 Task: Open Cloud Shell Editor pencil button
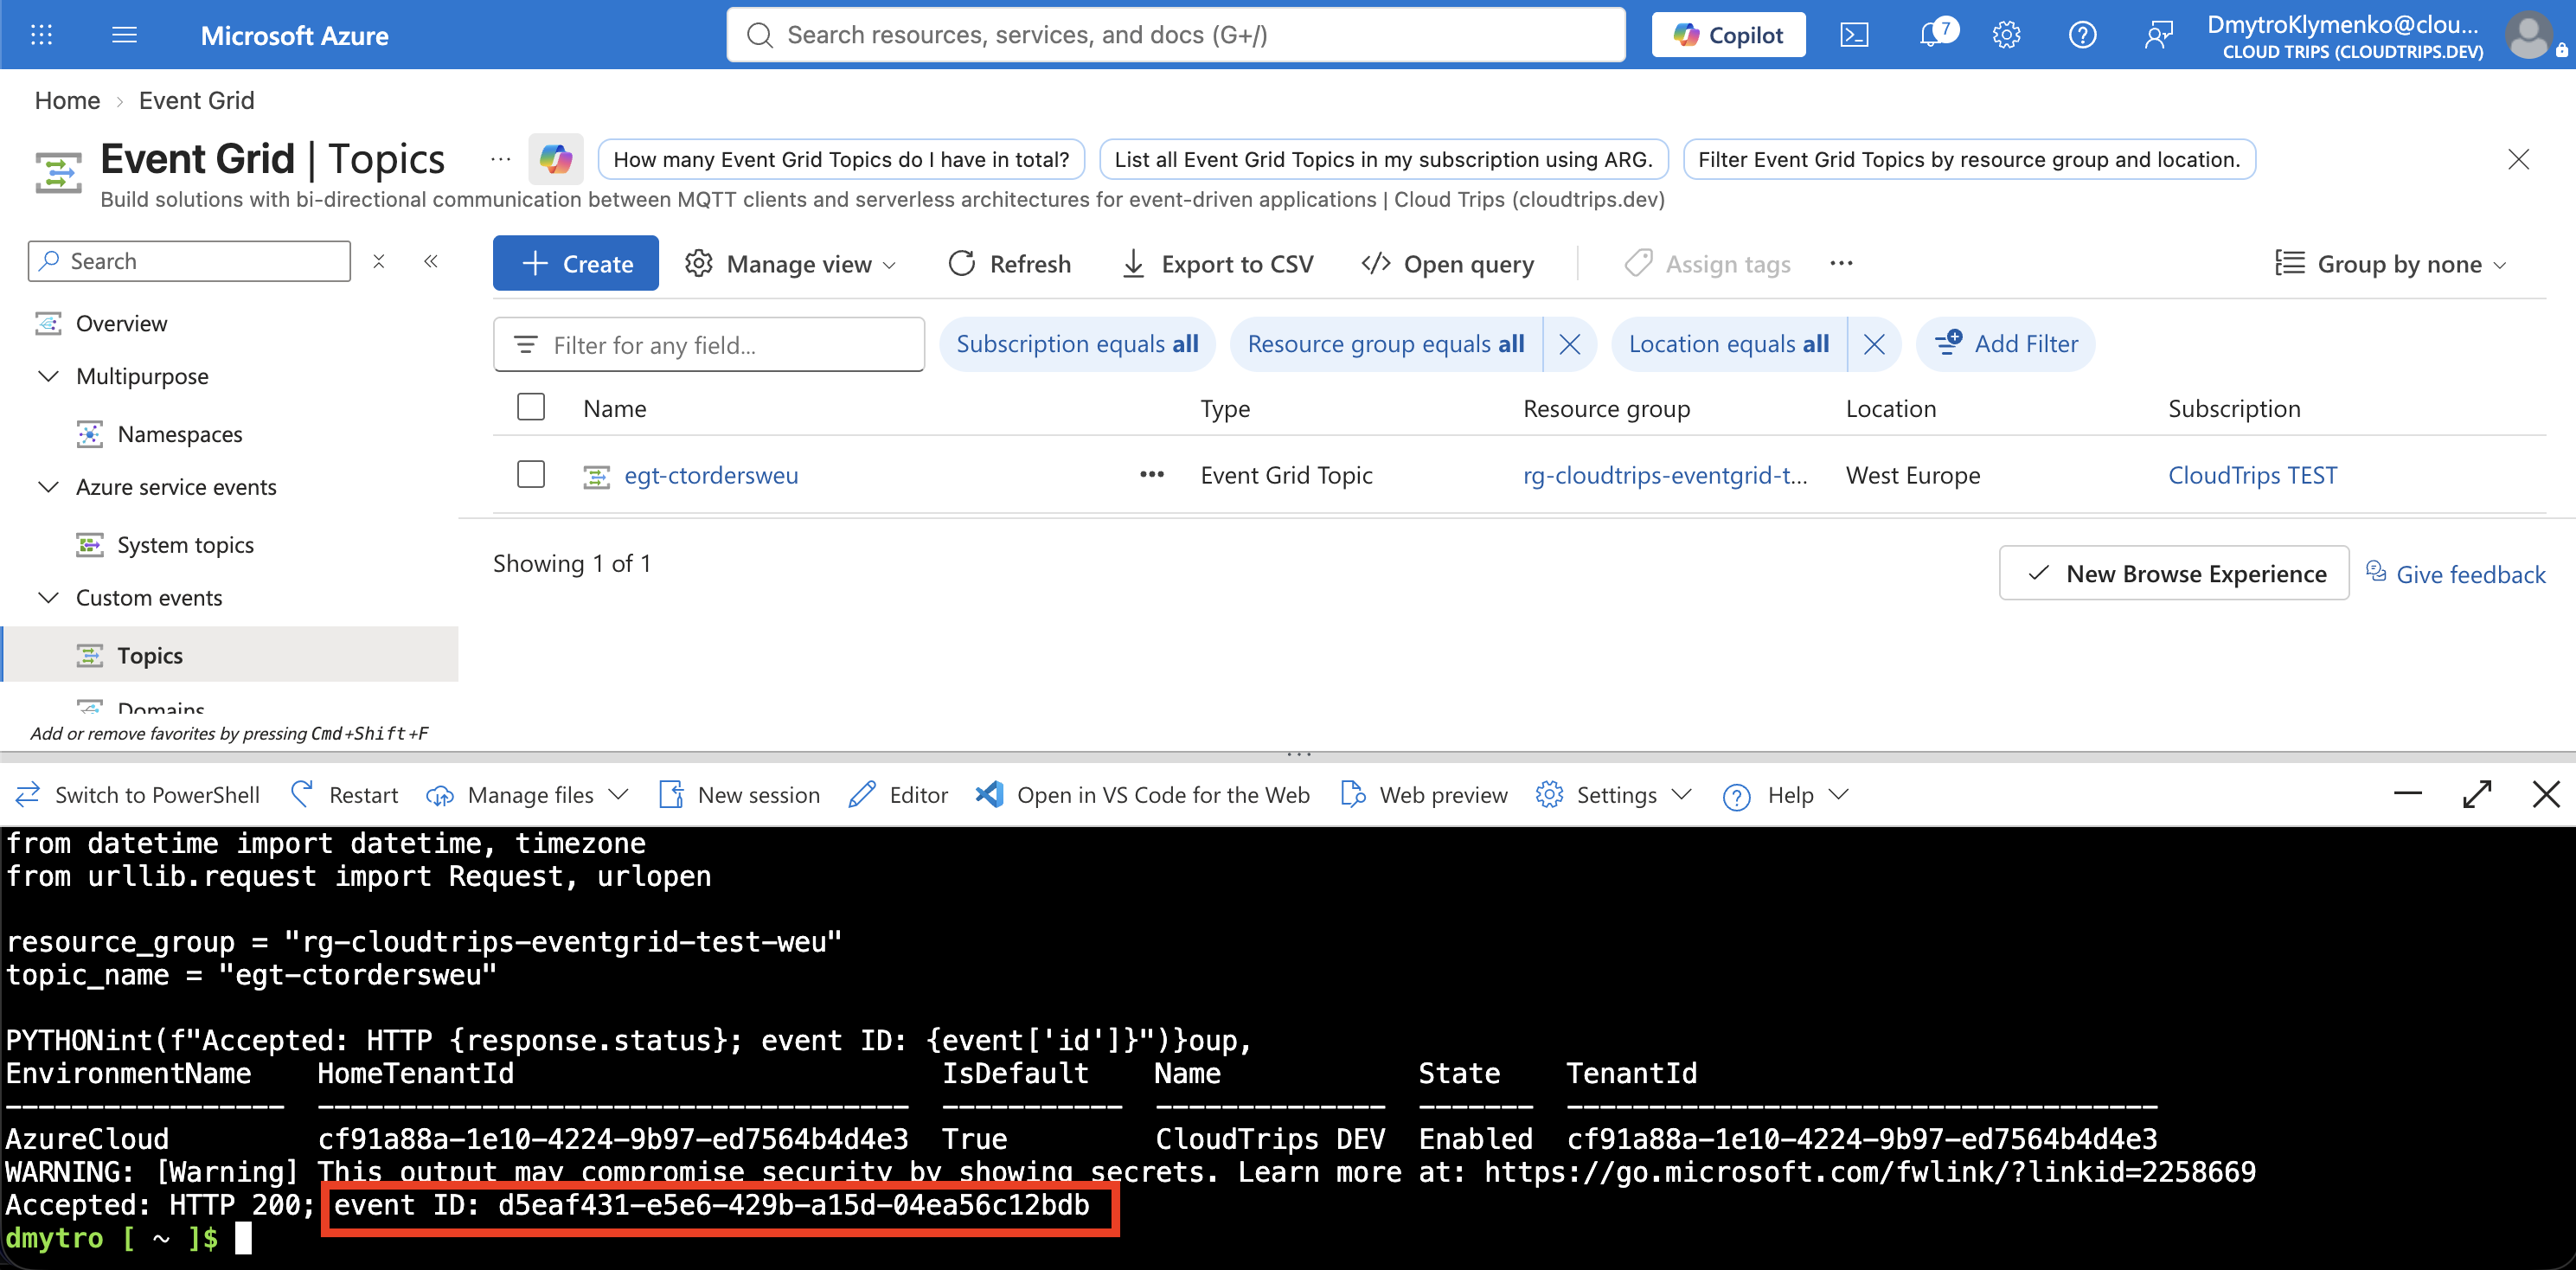(897, 795)
